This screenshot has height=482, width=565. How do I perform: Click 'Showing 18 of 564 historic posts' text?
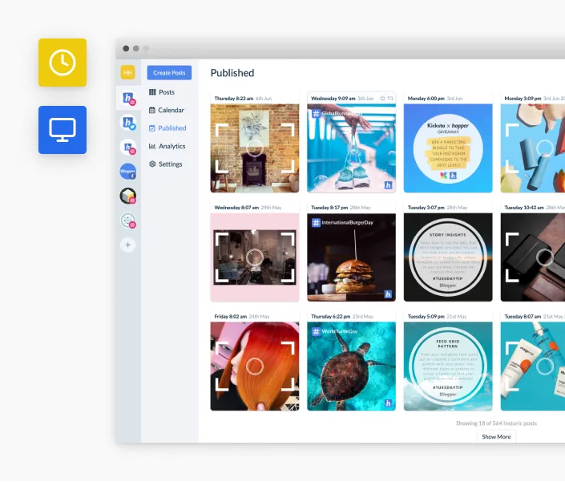point(496,423)
